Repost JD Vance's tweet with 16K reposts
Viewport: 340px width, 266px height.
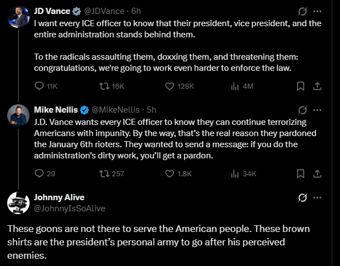(104, 86)
